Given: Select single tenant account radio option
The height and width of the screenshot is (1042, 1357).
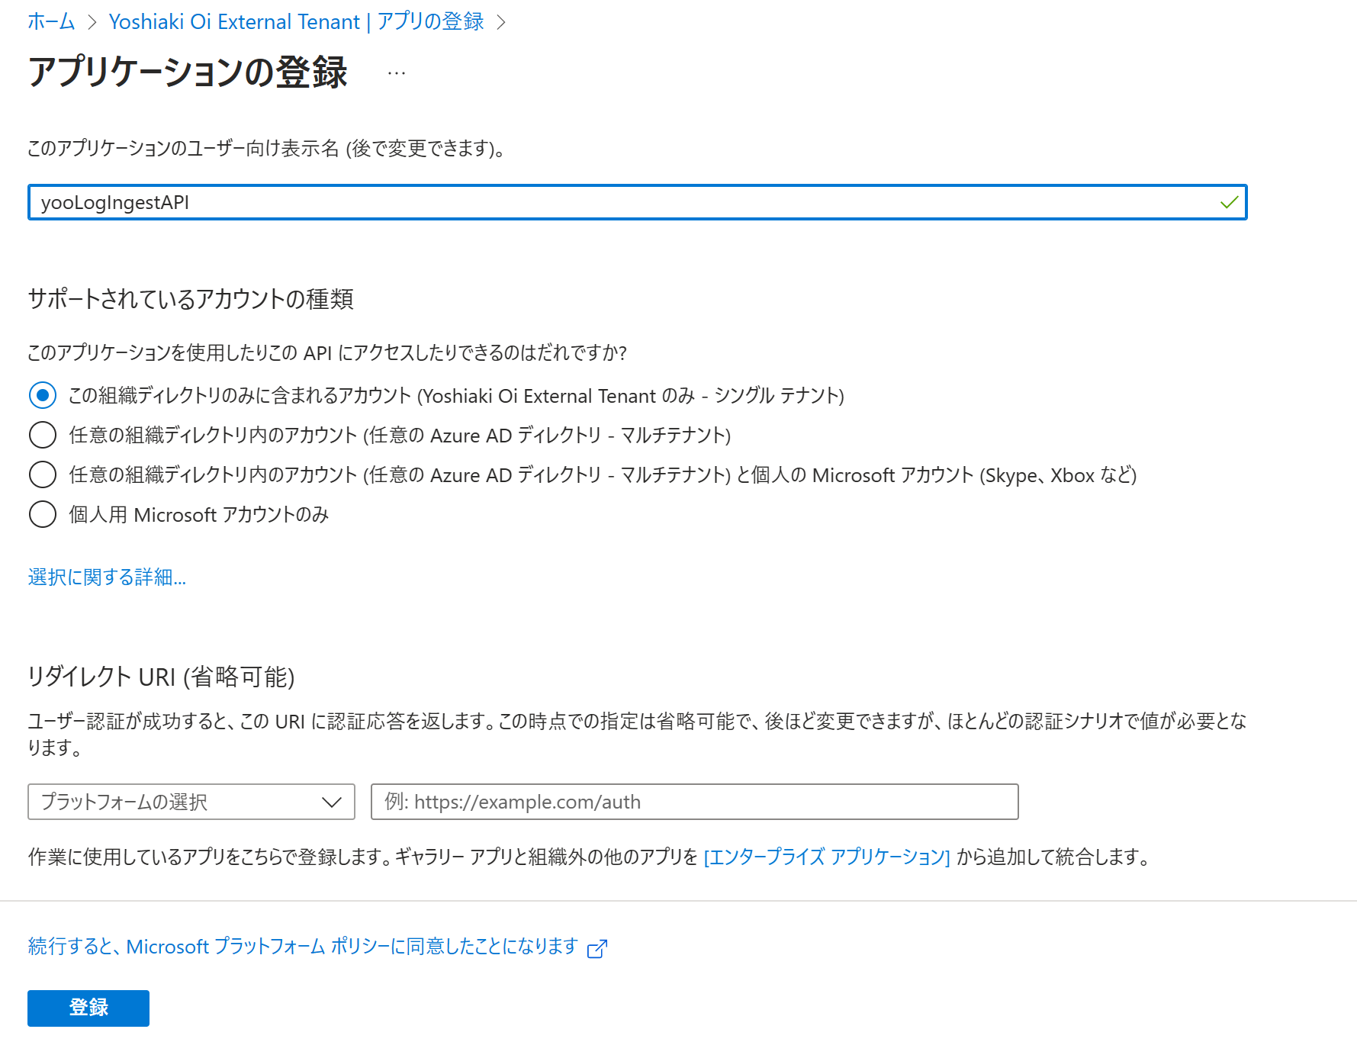Looking at the screenshot, I should pos(43,395).
